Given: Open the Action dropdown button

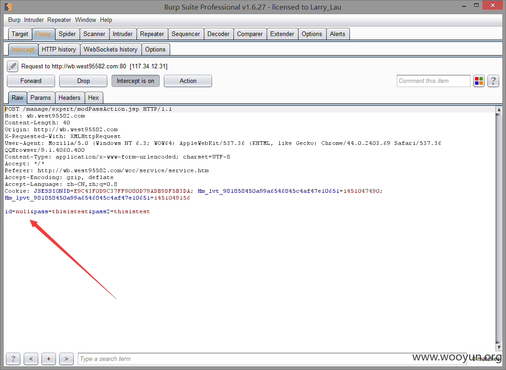Looking at the screenshot, I should [188, 81].
